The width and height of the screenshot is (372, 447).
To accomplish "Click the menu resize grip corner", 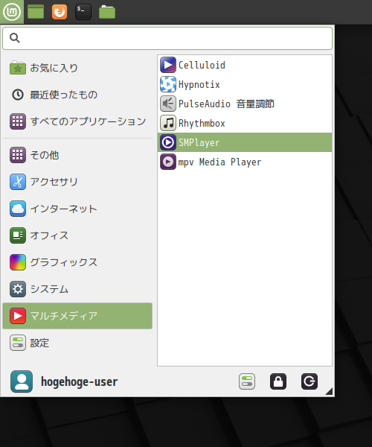I will click(330, 392).
